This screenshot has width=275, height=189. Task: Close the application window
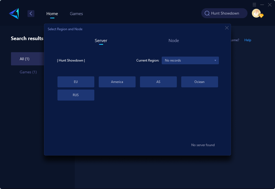click(270, 5)
